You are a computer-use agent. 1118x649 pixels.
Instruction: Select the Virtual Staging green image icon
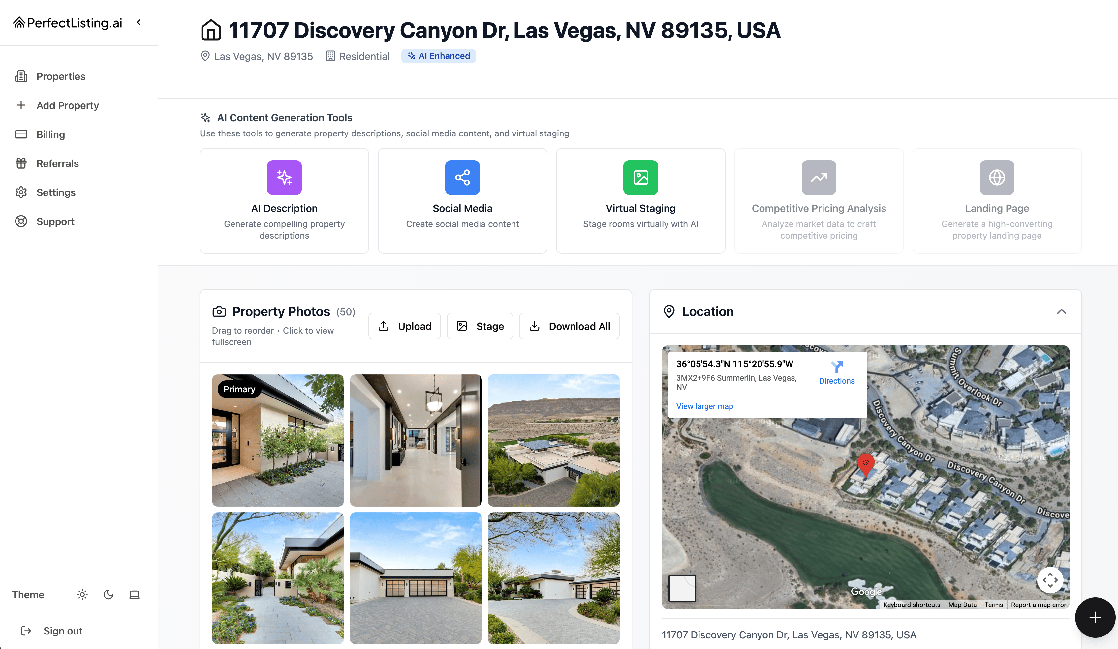pos(640,177)
